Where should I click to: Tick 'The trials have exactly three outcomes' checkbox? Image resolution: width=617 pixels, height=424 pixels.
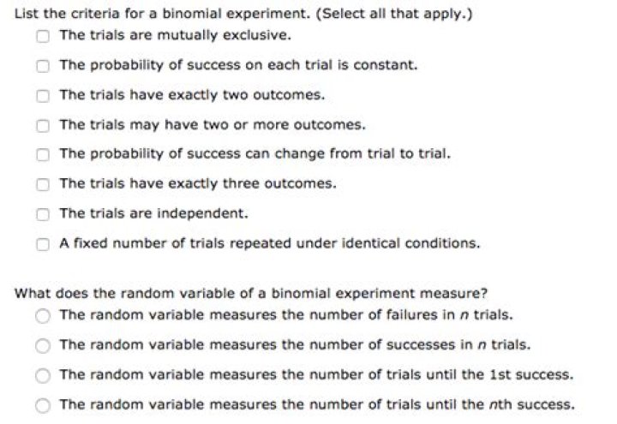pos(43,184)
